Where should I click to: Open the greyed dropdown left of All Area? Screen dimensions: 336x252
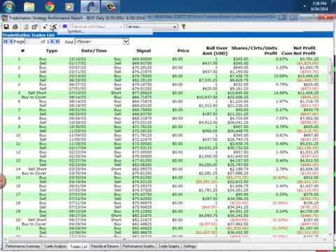pyautogui.click(x=97, y=27)
